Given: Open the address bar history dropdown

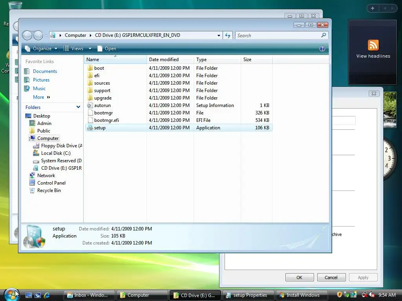Looking at the screenshot, I should pyautogui.click(x=219, y=35).
